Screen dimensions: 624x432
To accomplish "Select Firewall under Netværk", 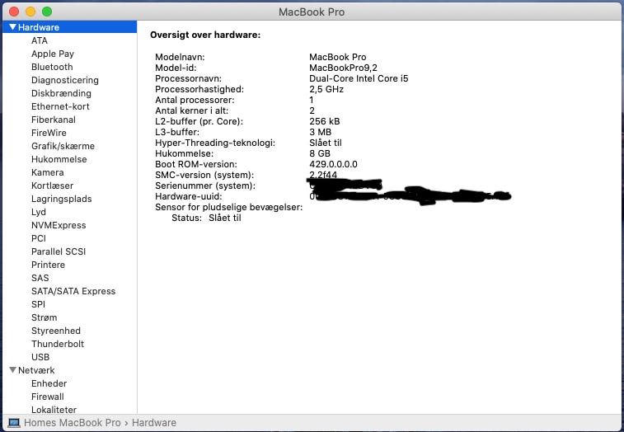I will (x=47, y=397).
